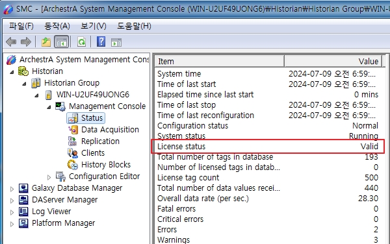Click the Log Viewer icon
Image resolution: width=390 pixels, height=244 pixels.
click(x=23, y=212)
